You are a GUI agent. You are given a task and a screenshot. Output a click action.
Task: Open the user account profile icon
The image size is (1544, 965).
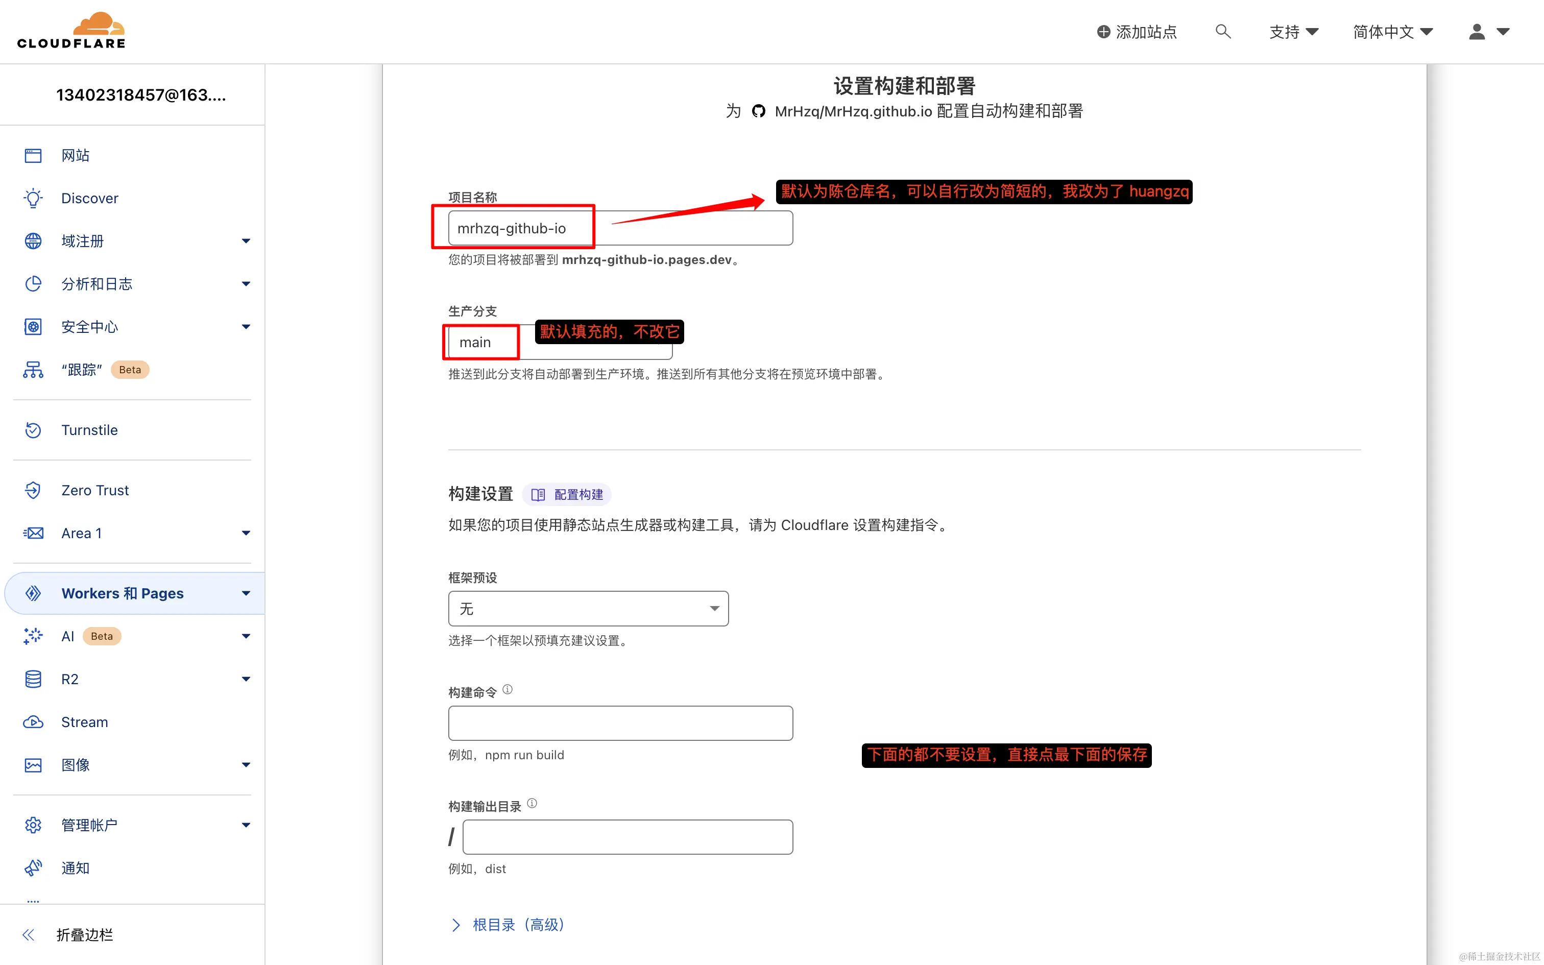(1477, 31)
